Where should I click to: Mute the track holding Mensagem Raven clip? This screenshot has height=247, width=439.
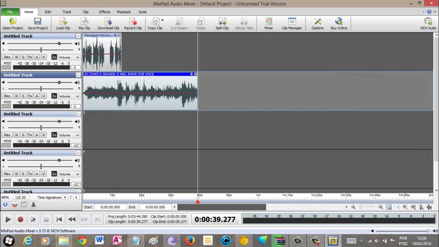tap(16, 57)
